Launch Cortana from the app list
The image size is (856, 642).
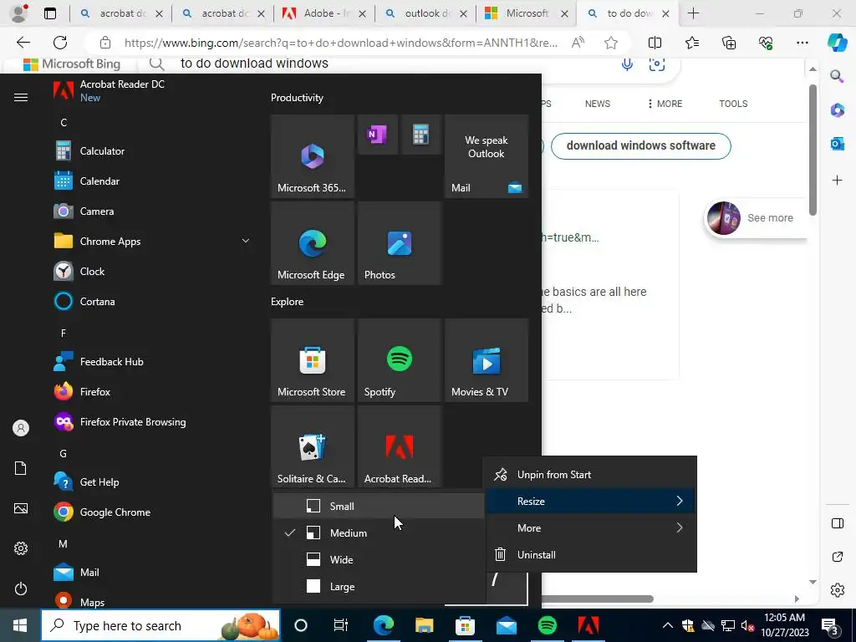point(153,301)
